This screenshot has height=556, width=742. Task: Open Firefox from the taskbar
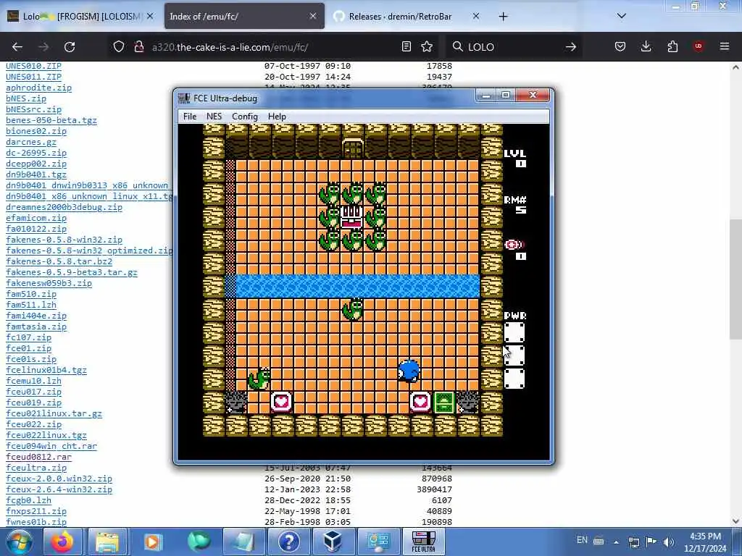(x=62, y=542)
